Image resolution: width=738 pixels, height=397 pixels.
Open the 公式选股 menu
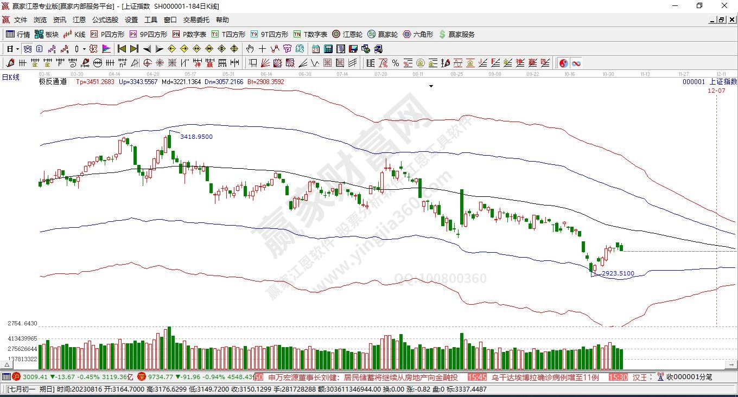pos(105,20)
